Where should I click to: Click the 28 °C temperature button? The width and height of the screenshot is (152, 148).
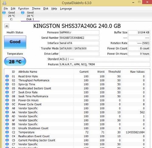[x=15, y=61]
